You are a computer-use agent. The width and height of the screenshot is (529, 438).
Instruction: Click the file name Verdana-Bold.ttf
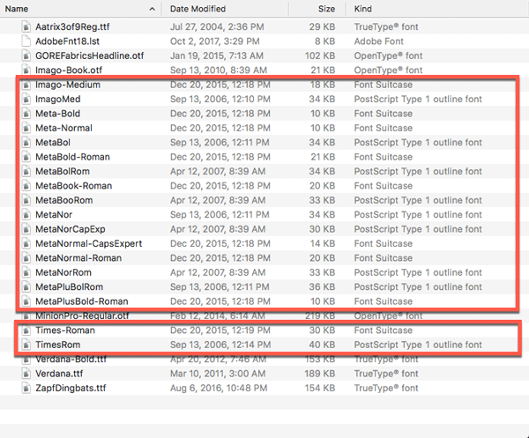click(71, 359)
